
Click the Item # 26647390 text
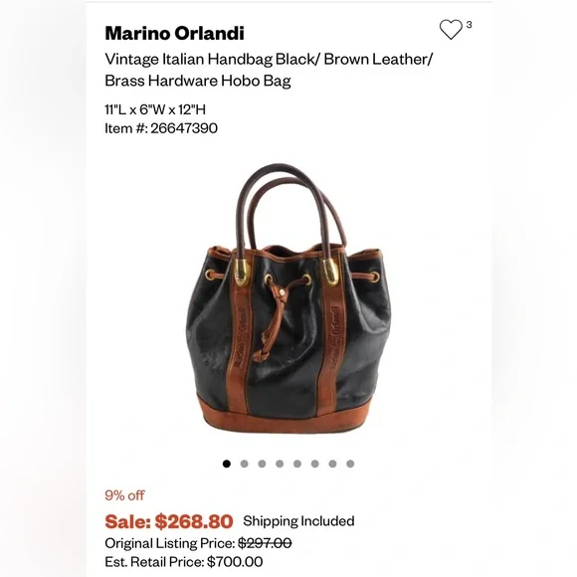161,128
